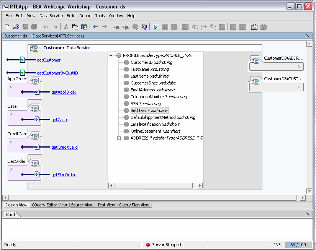
Task: Expand the ADDRESS tree node
Action: (119, 138)
